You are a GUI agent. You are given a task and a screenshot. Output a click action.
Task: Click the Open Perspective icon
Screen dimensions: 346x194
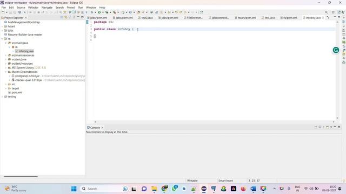click(x=333, y=12)
